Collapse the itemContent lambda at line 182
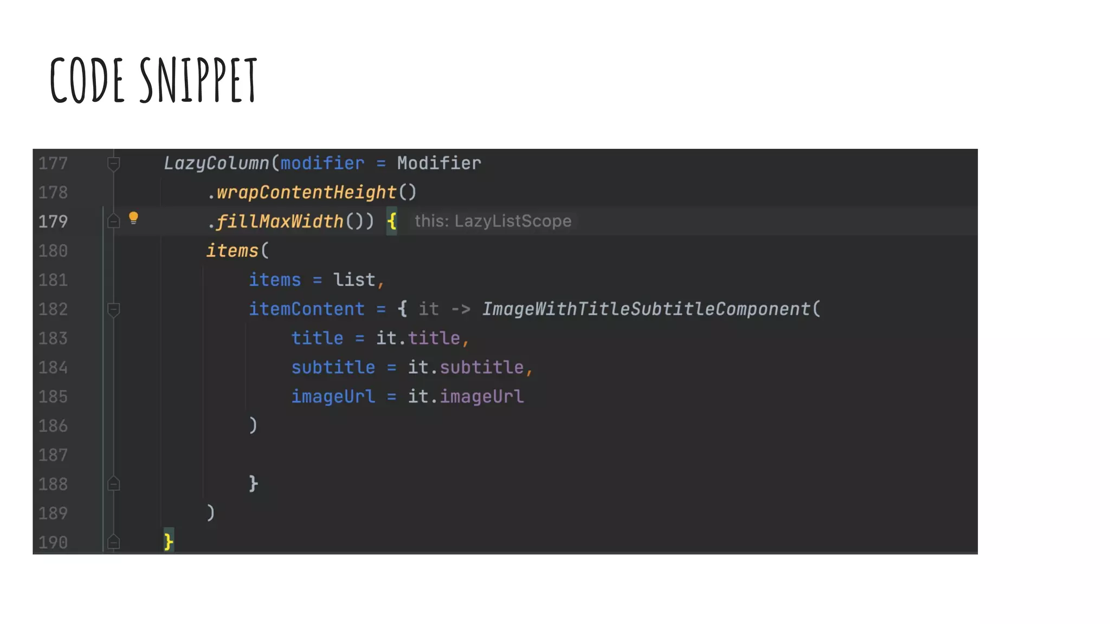Screen dimensions: 1110x624 (113, 309)
